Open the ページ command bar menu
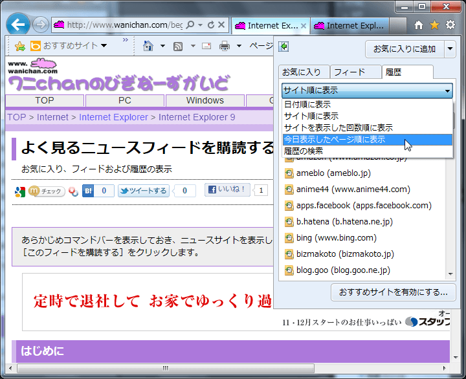 click(x=261, y=46)
